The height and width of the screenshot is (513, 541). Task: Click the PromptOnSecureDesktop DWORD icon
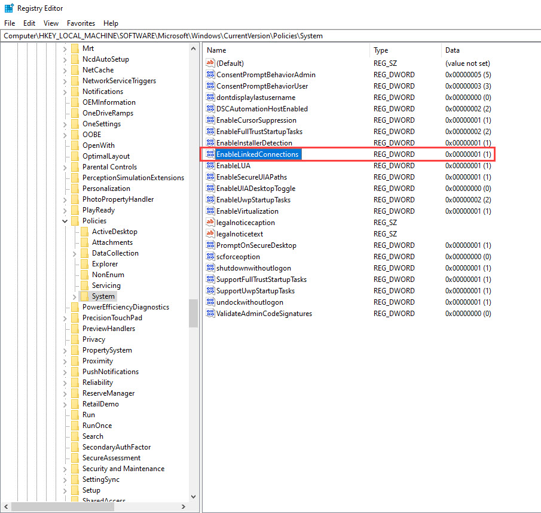pos(210,245)
